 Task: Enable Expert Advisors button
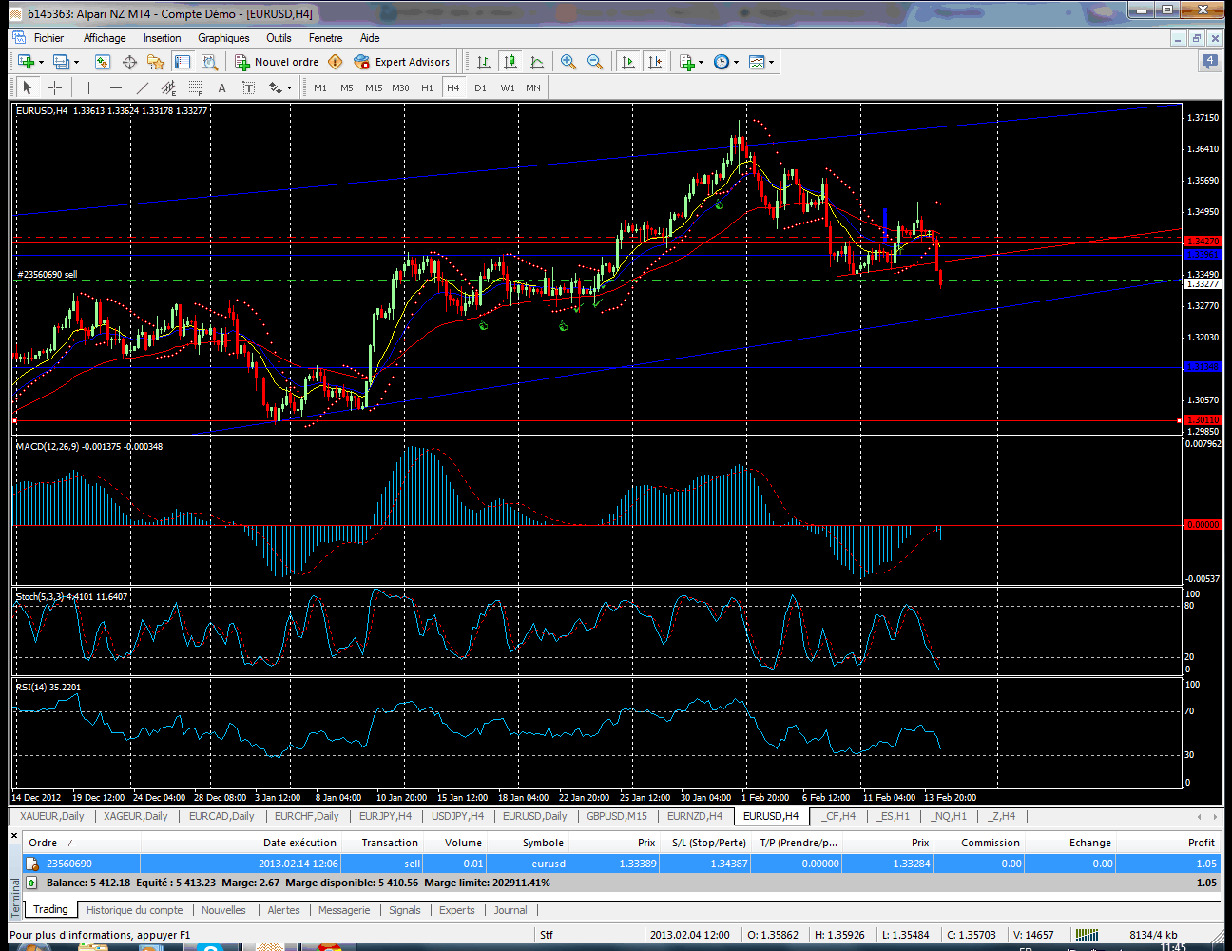(402, 62)
